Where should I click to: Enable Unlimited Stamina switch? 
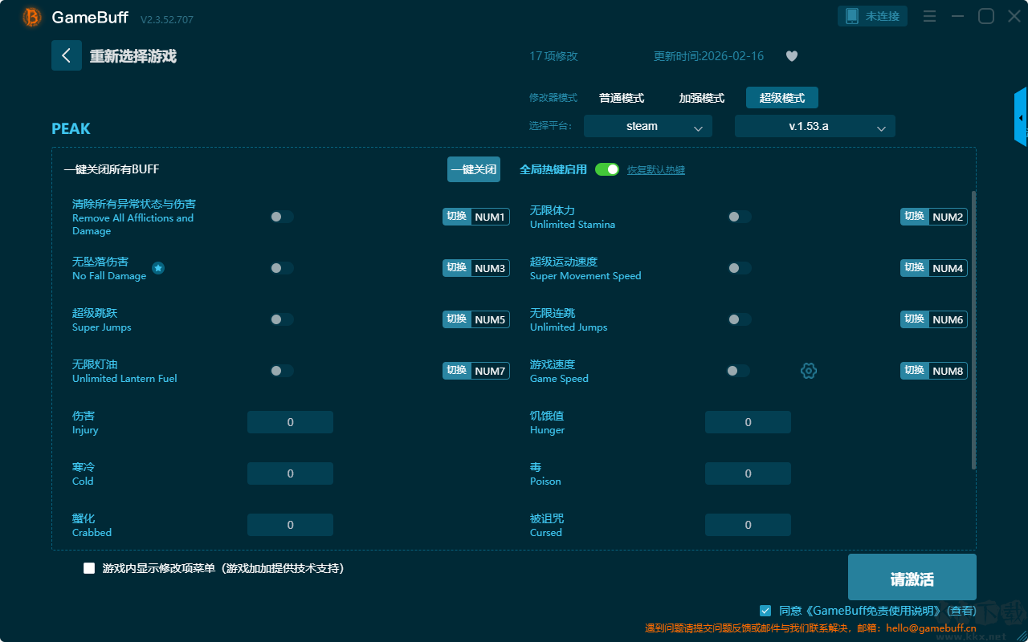(x=740, y=217)
